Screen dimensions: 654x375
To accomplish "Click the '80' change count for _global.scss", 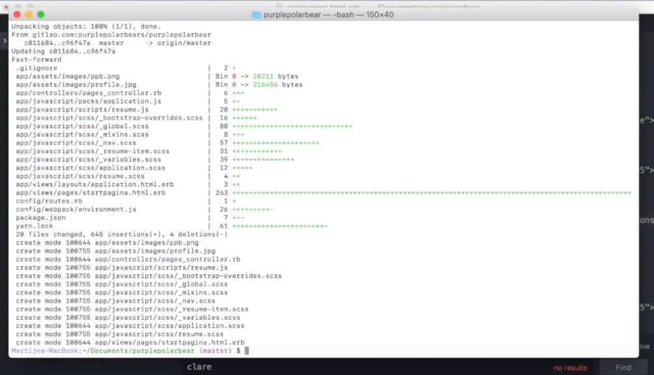I will pyautogui.click(x=223, y=126).
